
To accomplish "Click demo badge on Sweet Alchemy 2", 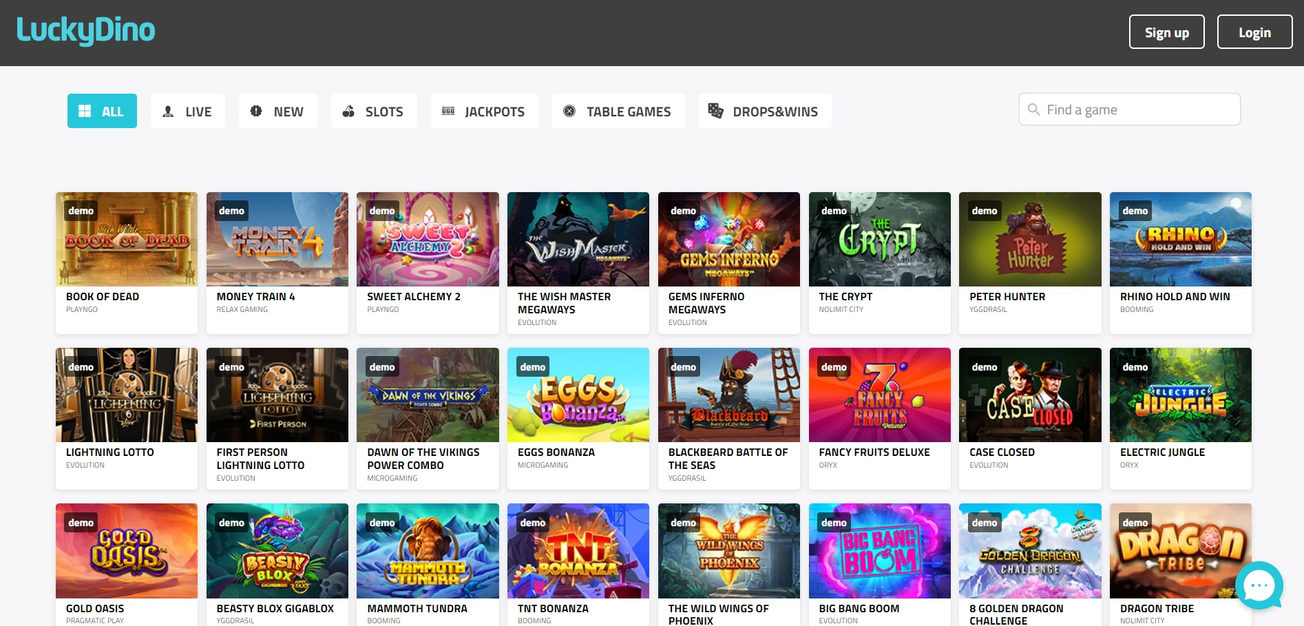I will pyautogui.click(x=382, y=211).
